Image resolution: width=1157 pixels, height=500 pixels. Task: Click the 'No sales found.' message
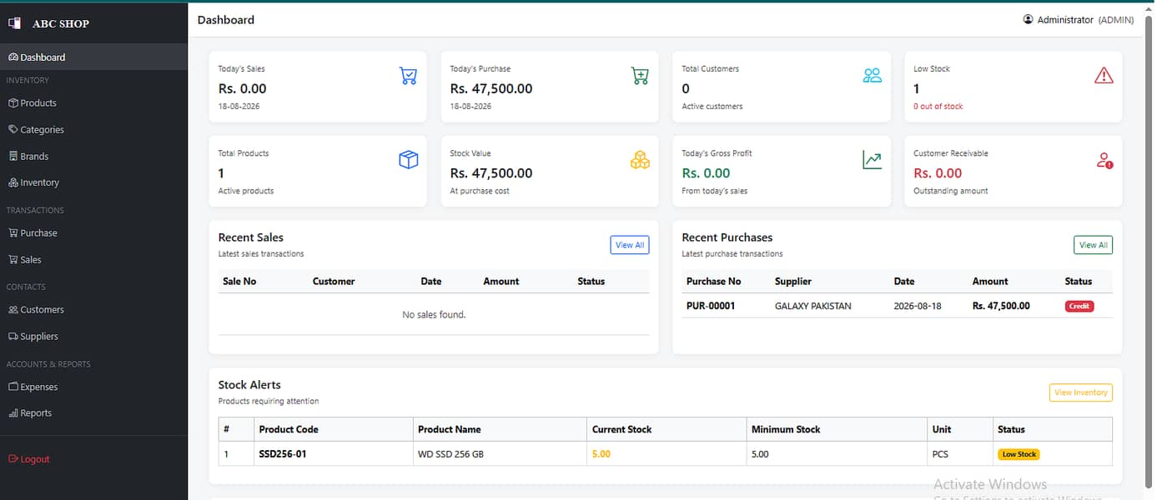[x=434, y=315]
